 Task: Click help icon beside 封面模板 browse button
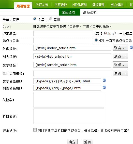pyautogui.click(x=131, y=47)
